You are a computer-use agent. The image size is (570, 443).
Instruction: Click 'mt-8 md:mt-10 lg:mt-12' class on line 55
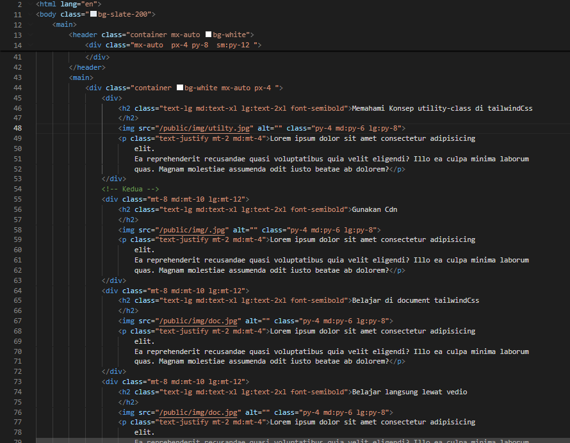pos(197,200)
